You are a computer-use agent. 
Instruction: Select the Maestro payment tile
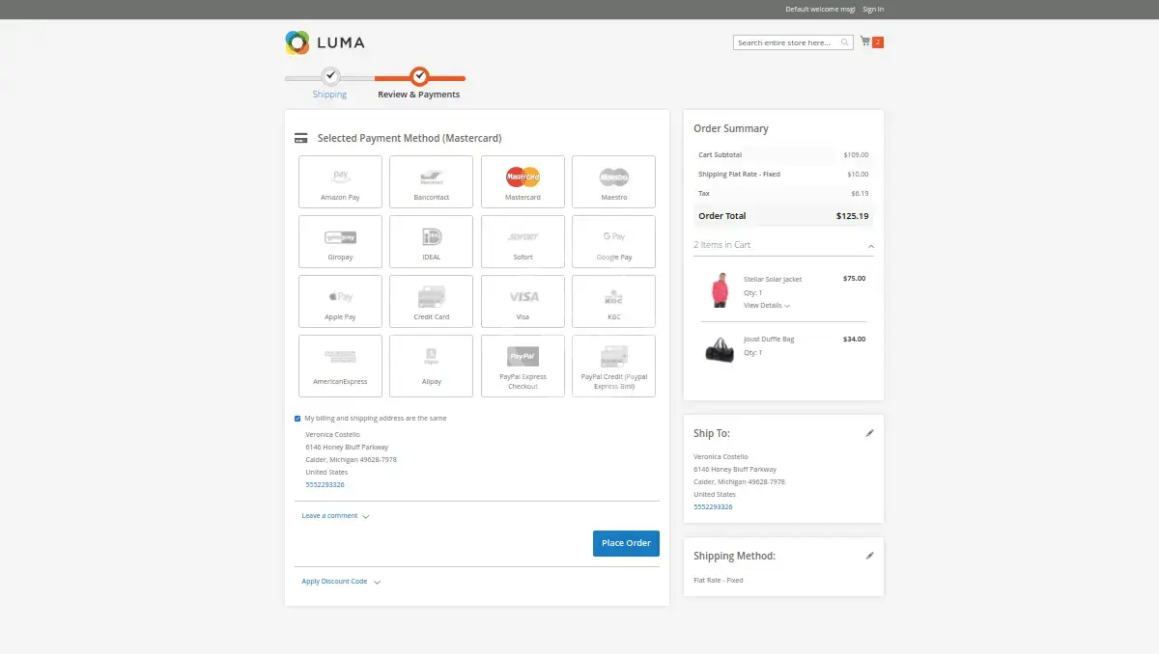coord(613,181)
